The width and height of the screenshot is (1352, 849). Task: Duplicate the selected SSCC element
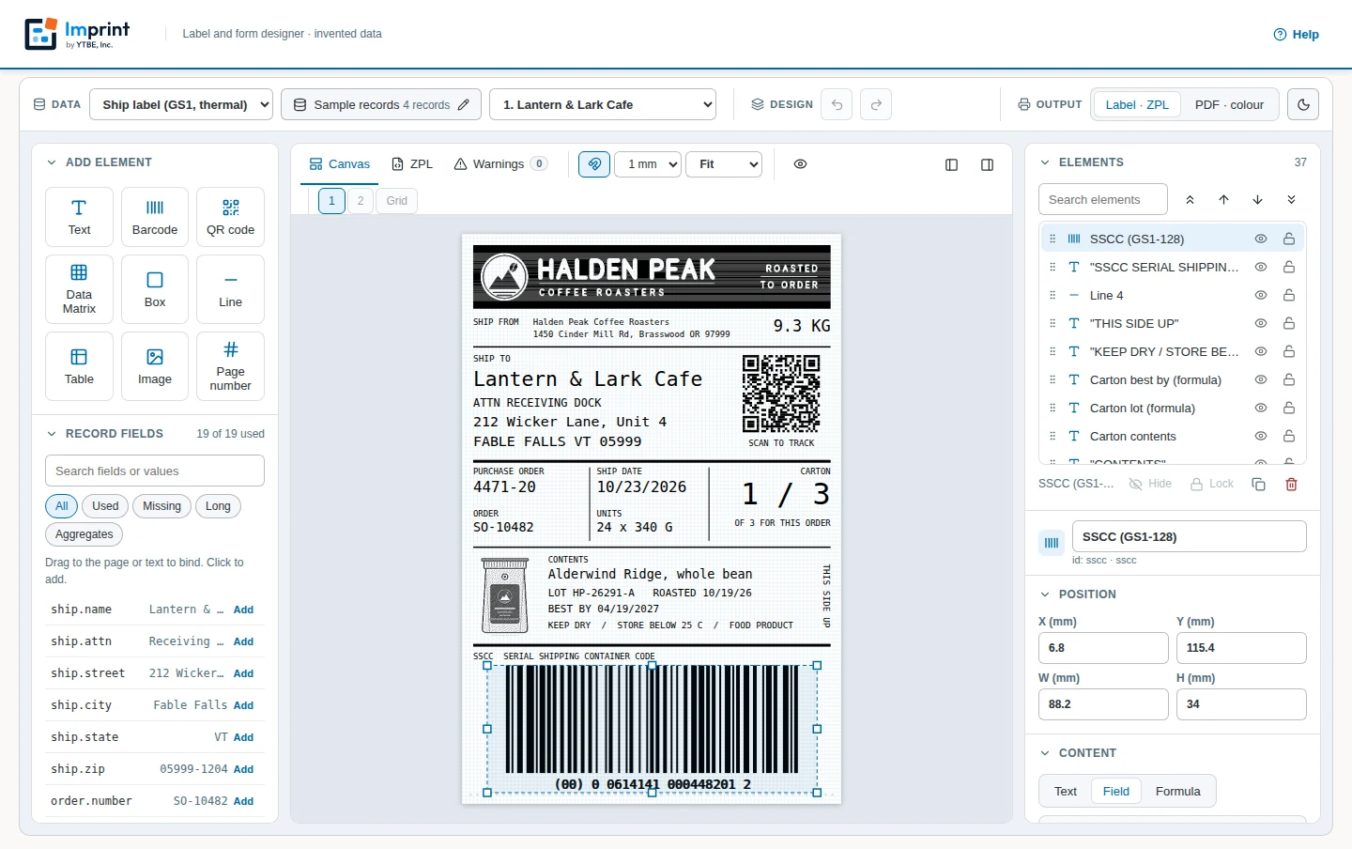point(1259,484)
